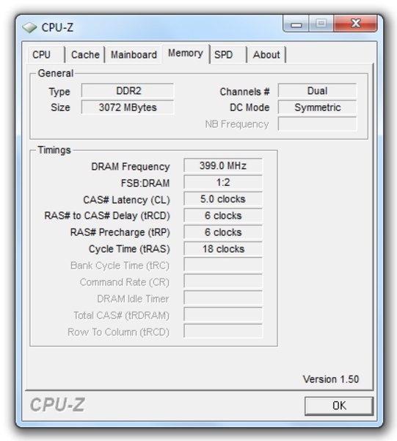The image size is (397, 441).
Task: Minimize the CPU-Z window
Action: (296, 24)
